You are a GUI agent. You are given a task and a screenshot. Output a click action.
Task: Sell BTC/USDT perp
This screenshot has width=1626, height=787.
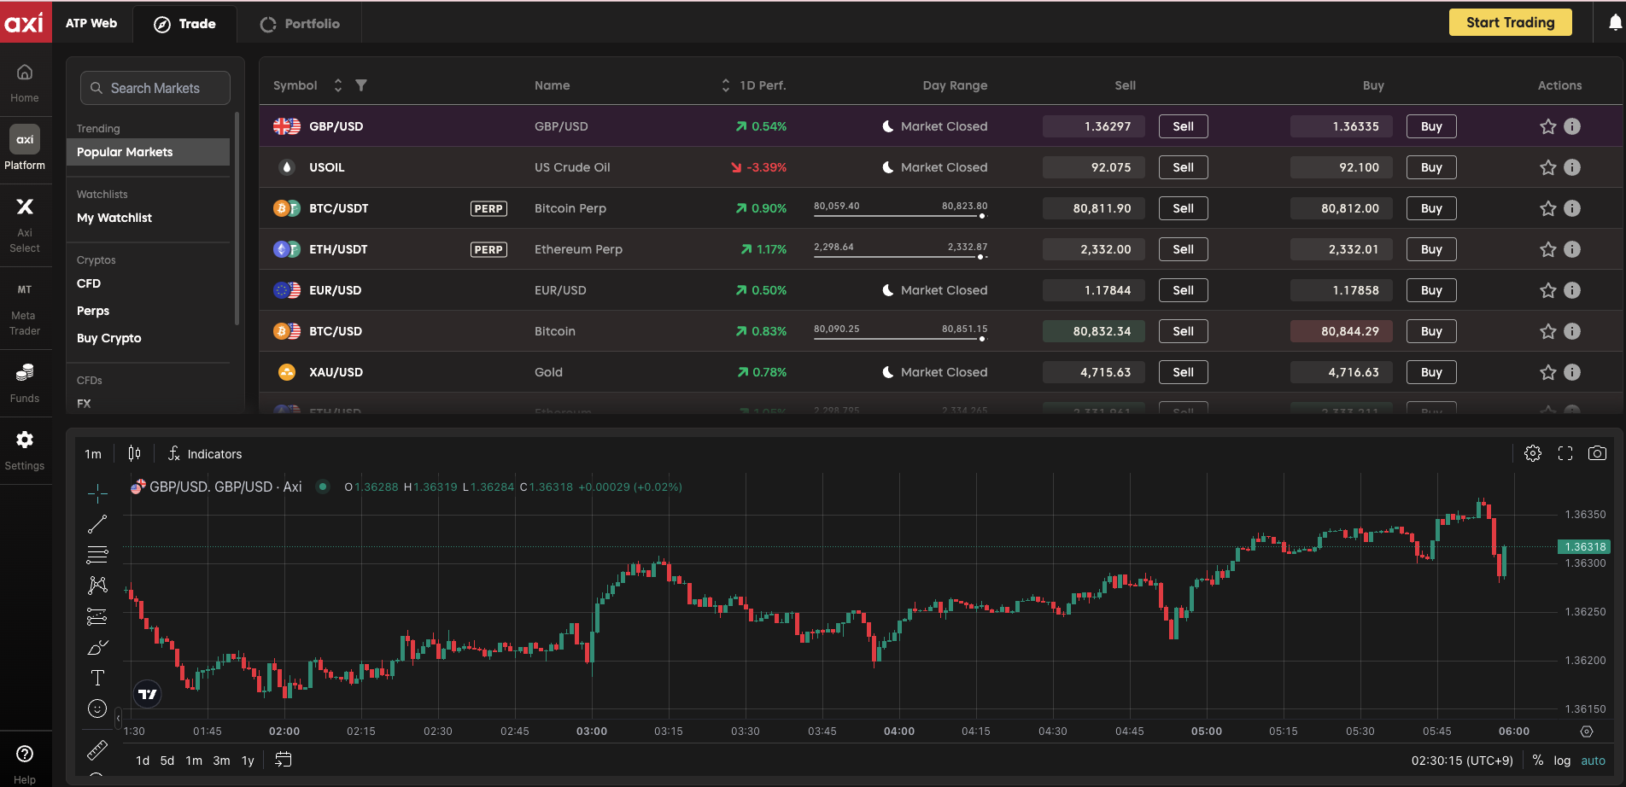coord(1183,208)
